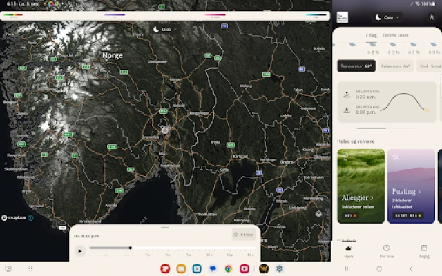This screenshot has width=442, height=276.
Task: Click The Weather Channel logo
Action: [343, 17]
